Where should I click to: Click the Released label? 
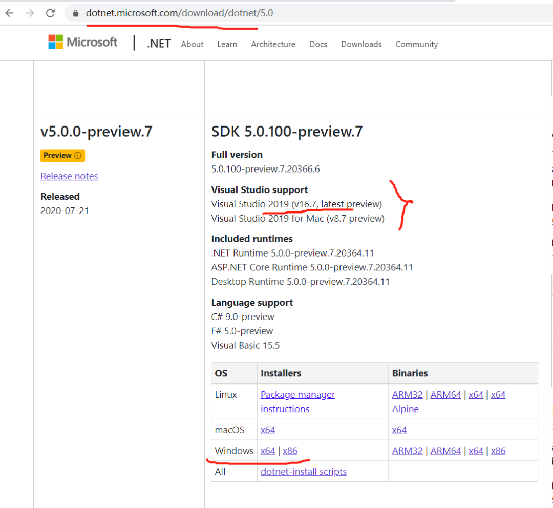pos(60,197)
